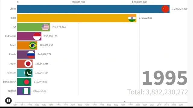Click USA's value 267,177,324
This screenshot has height=108, width=193.
(x=59, y=27)
